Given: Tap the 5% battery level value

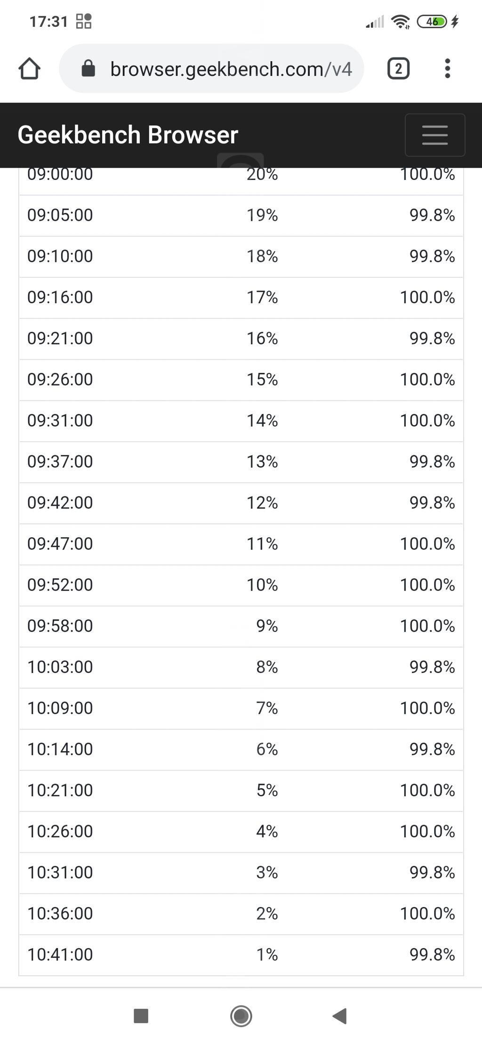Looking at the screenshot, I should pos(267,790).
